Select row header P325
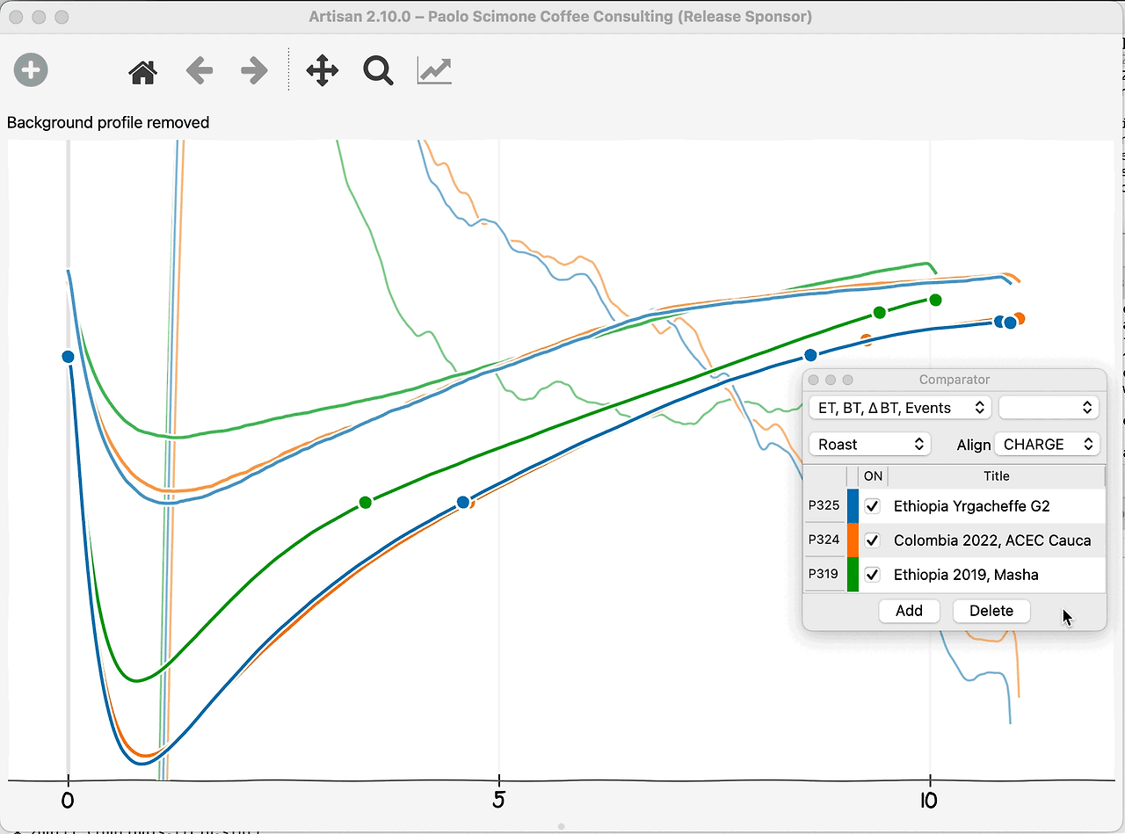This screenshot has height=834, width=1125. tap(824, 506)
